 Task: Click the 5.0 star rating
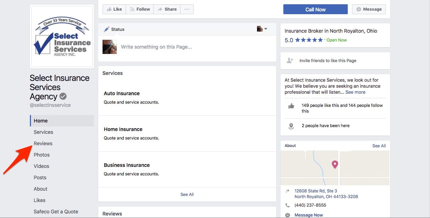coord(304,40)
